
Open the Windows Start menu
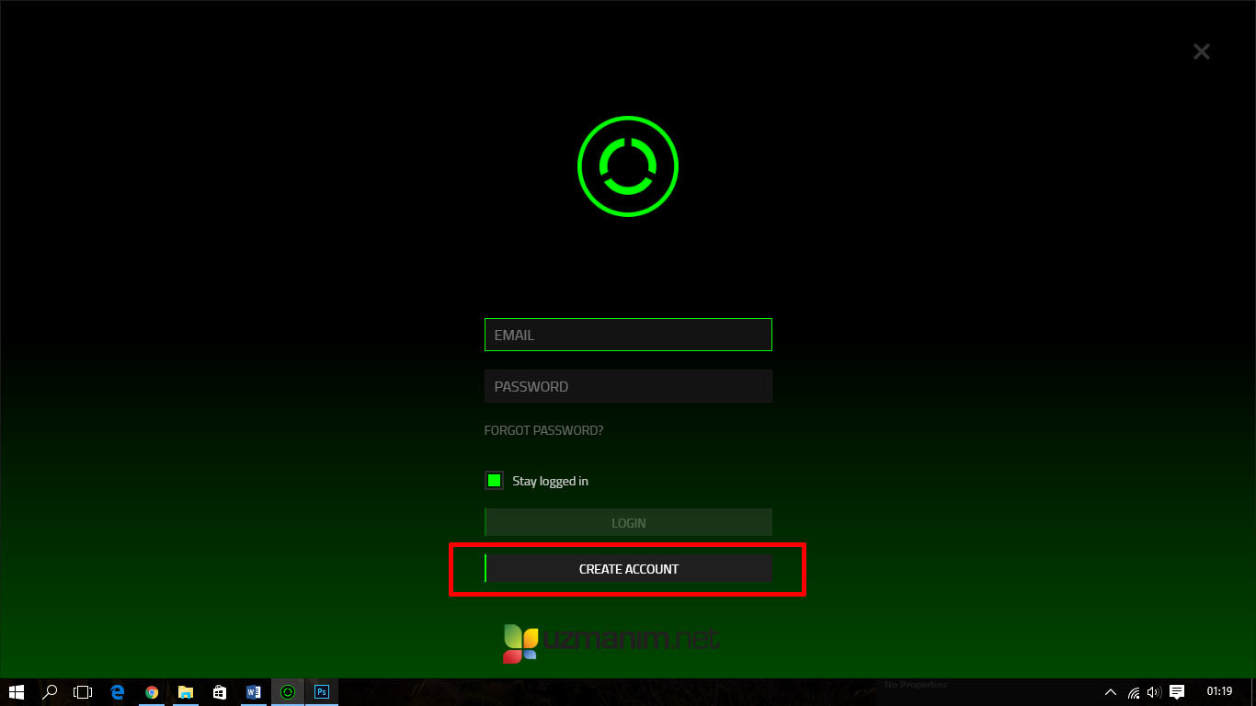[17, 692]
